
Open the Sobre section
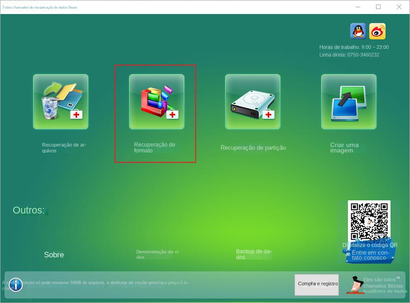(53, 255)
